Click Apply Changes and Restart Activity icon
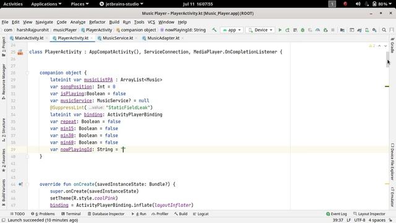 coord(287,30)
